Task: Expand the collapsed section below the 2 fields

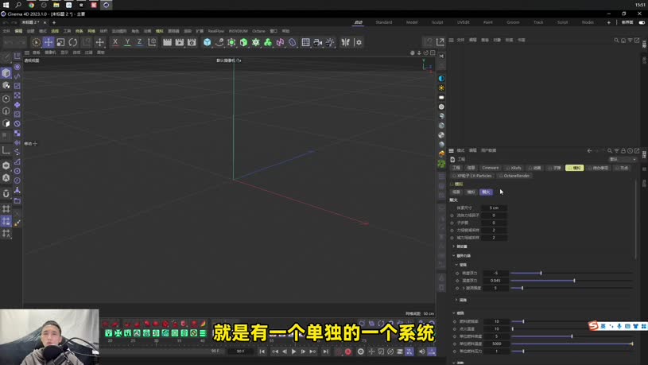Action: 454,247
